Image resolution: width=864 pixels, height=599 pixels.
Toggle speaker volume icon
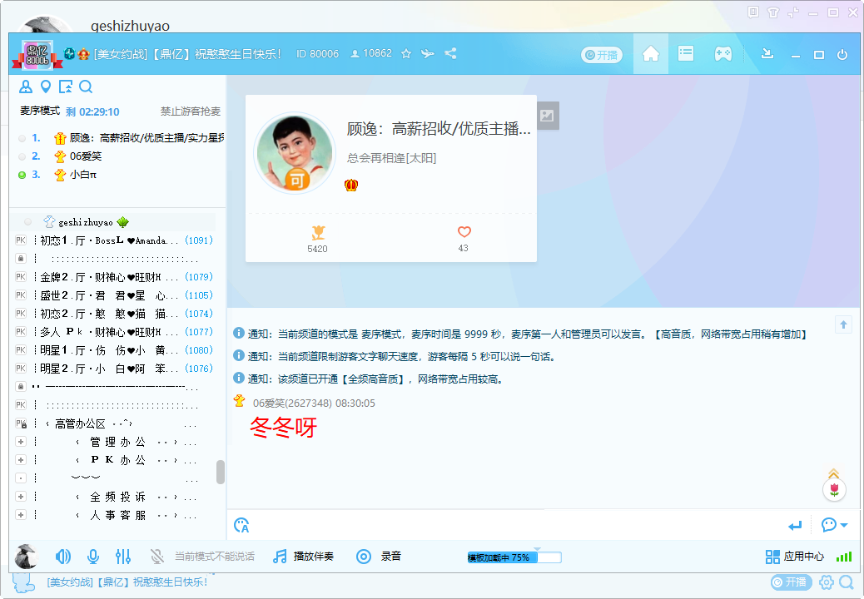(62, 557)
